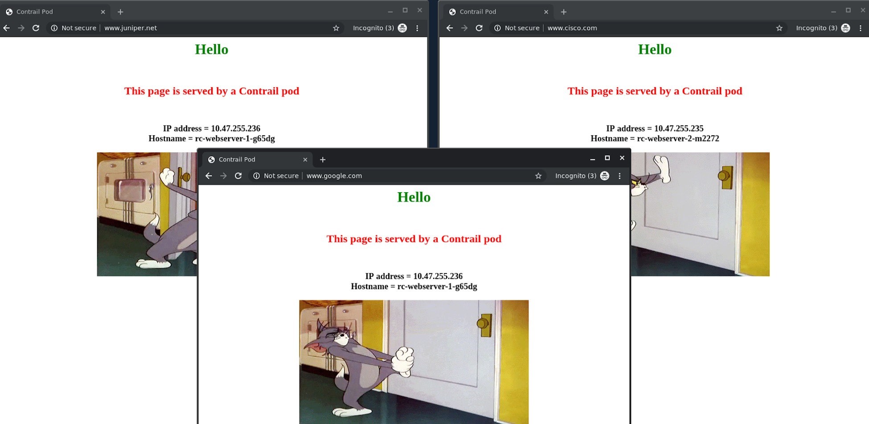869x424 pixels.
Task: Select Contrail Pod tab in cisco.com window
Action: pyautogui.click(x=499, y=12)
